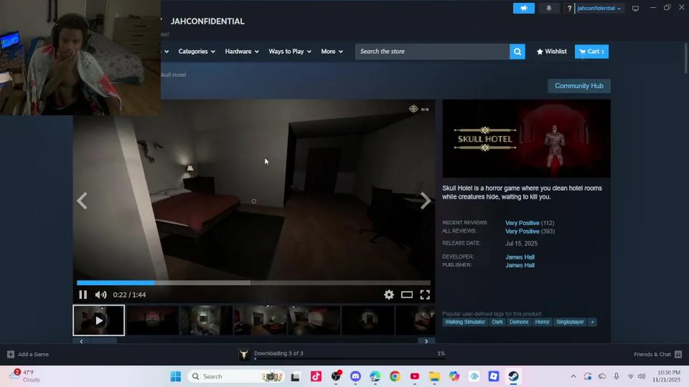The image size is (689, 387).
Task: Open Google Chrome from the taskbar
Action: point(395,376)
